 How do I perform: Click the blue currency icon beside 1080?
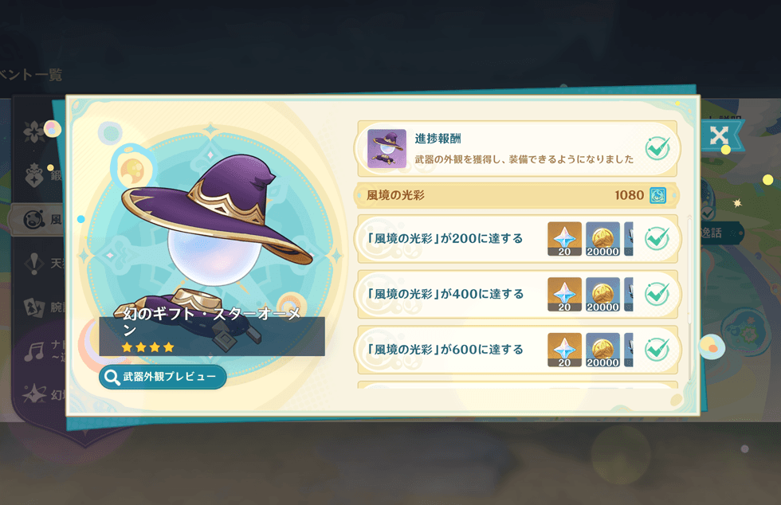tap(658, 195)
